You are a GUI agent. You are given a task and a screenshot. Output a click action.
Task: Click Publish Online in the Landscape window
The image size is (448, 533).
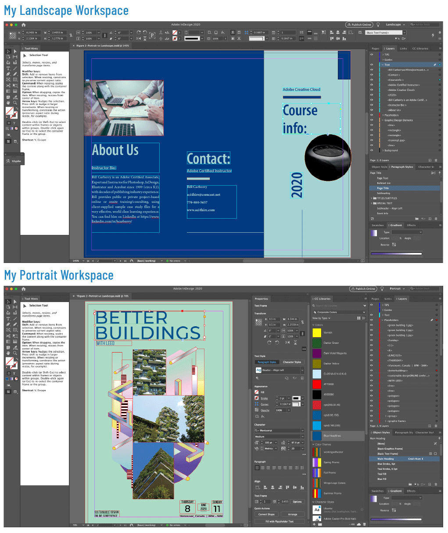[x=359, y=25]
